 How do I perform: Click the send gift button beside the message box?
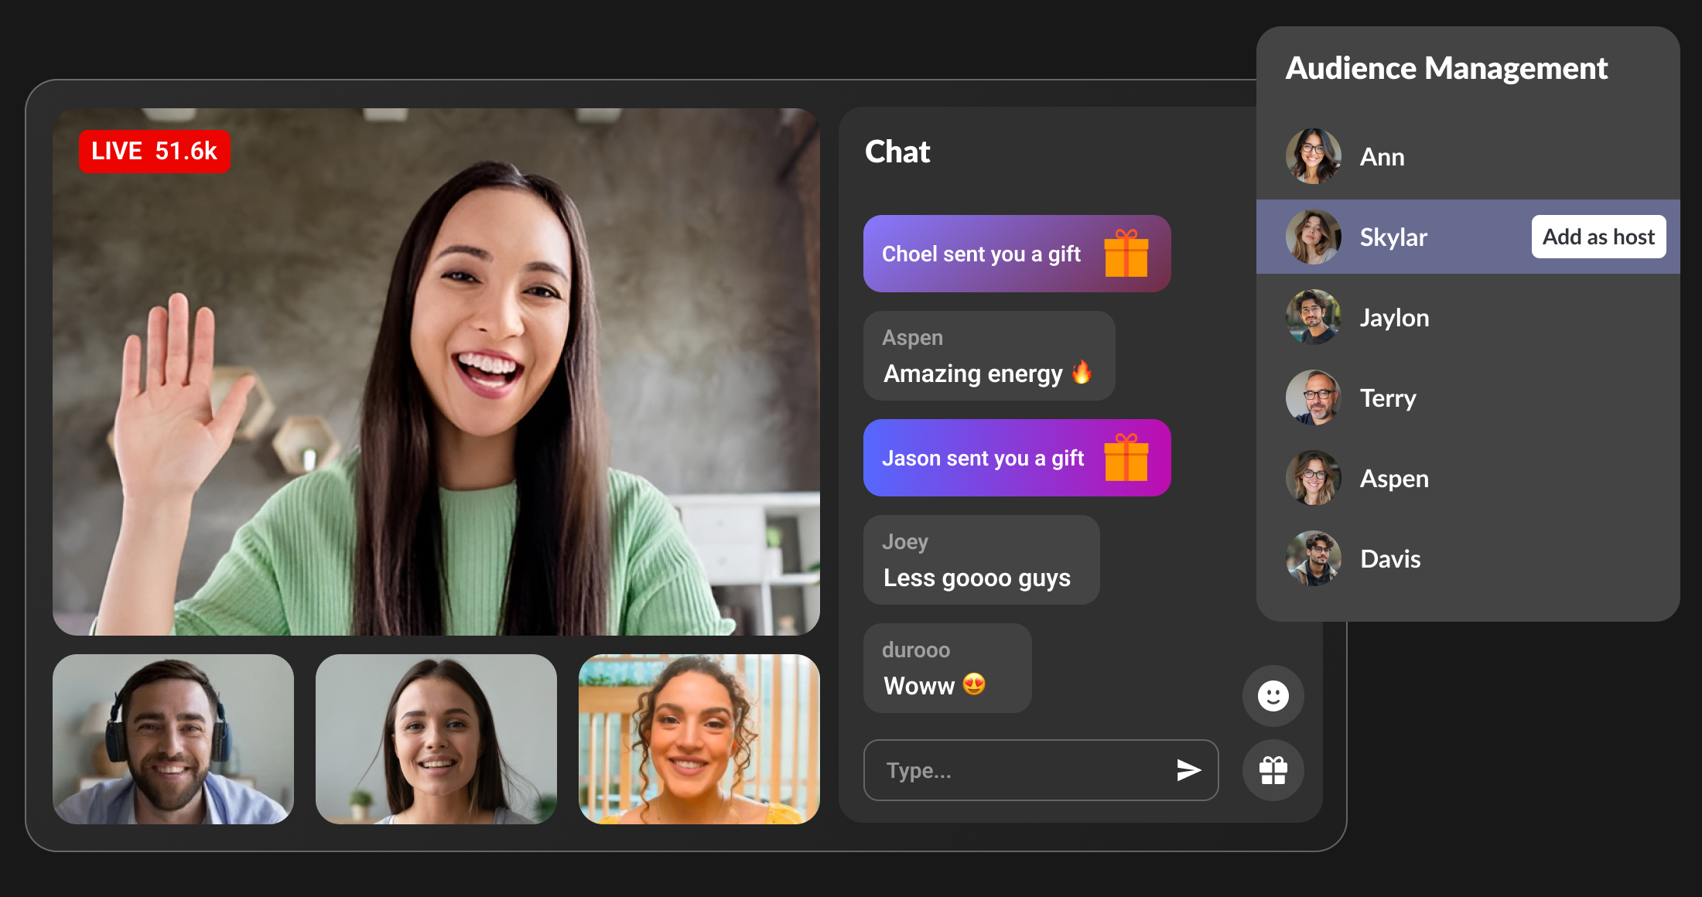click(x=1273, y=770)
